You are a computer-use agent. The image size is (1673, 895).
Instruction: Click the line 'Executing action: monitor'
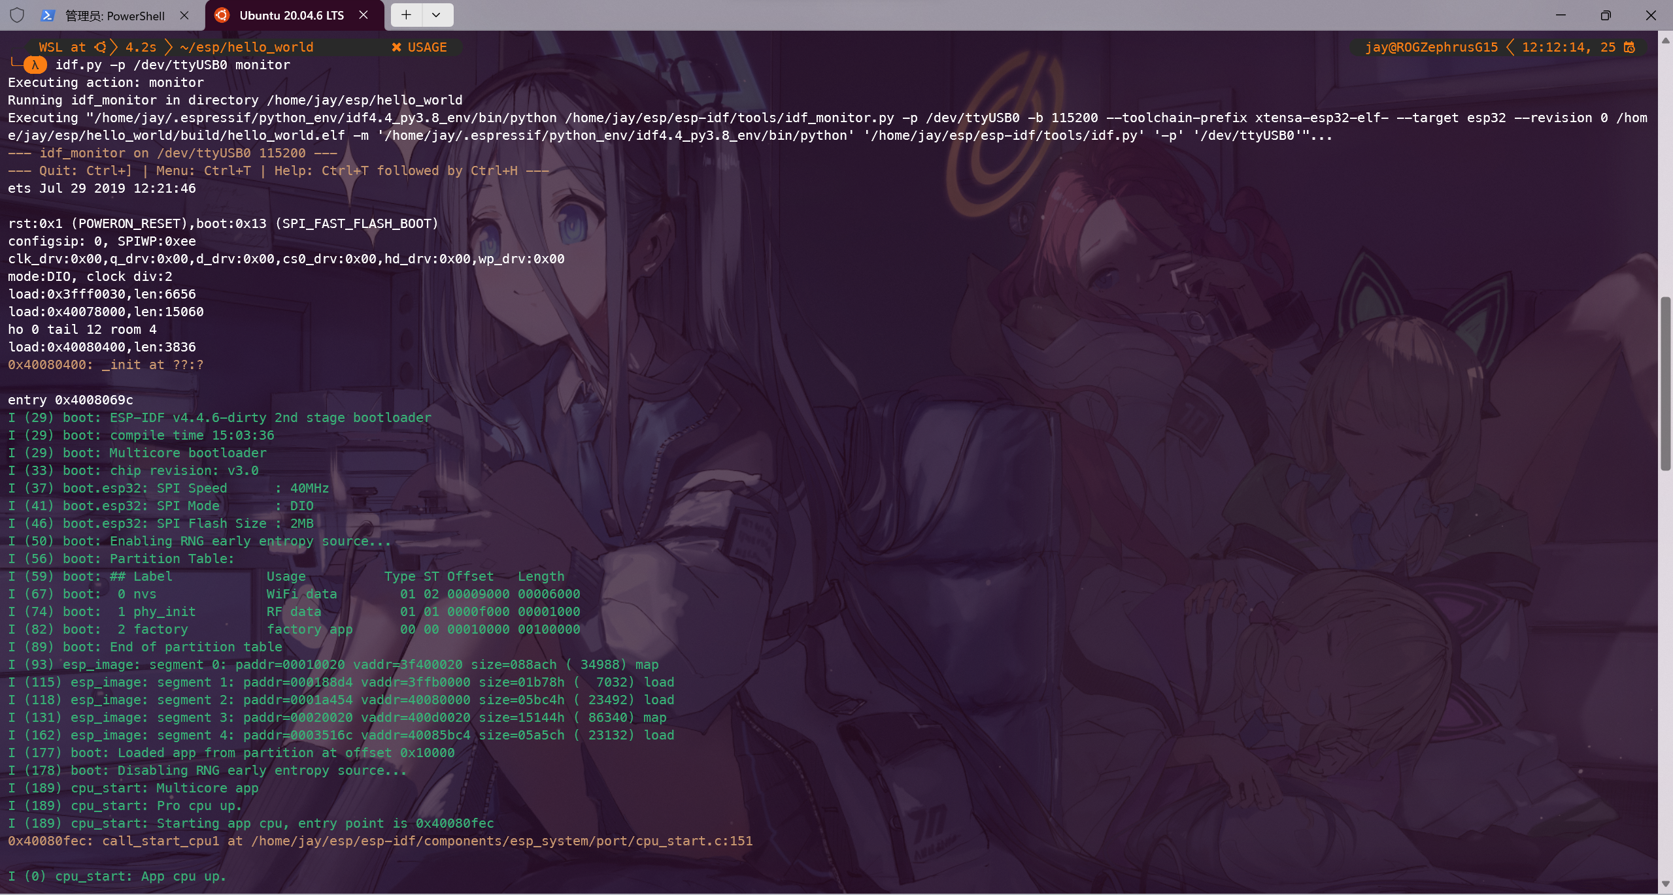click(106, 82)
